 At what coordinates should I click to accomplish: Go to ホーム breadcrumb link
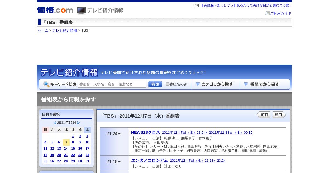[x=43, y=30]
